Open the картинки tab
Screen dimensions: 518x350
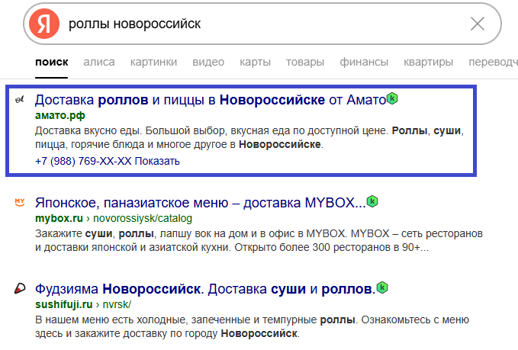coord(153,62)
